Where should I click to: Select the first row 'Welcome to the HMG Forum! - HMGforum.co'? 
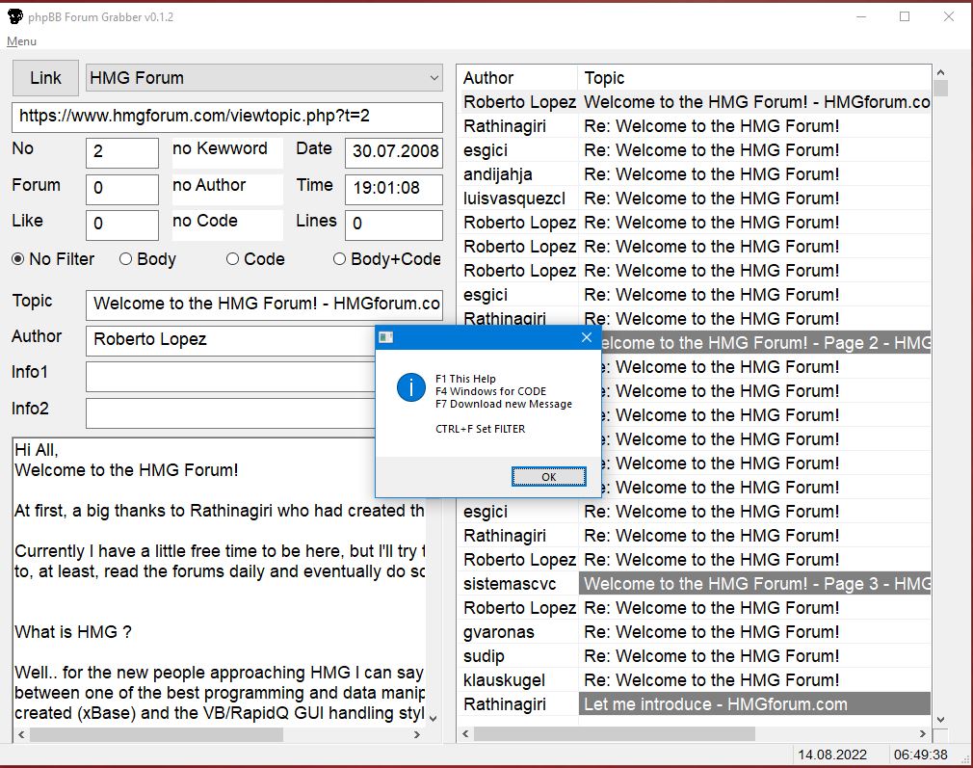click(x=695, y=102)
